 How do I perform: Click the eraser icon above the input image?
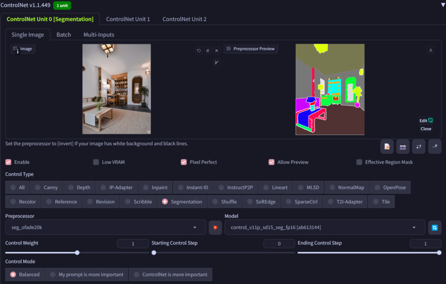(x=208, y=50)
